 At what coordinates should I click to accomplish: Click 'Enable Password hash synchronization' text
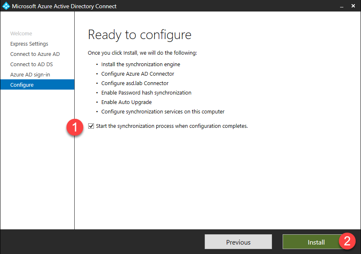coord(146,93)
